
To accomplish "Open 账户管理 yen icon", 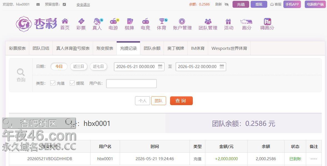I will tap(182, 21).
